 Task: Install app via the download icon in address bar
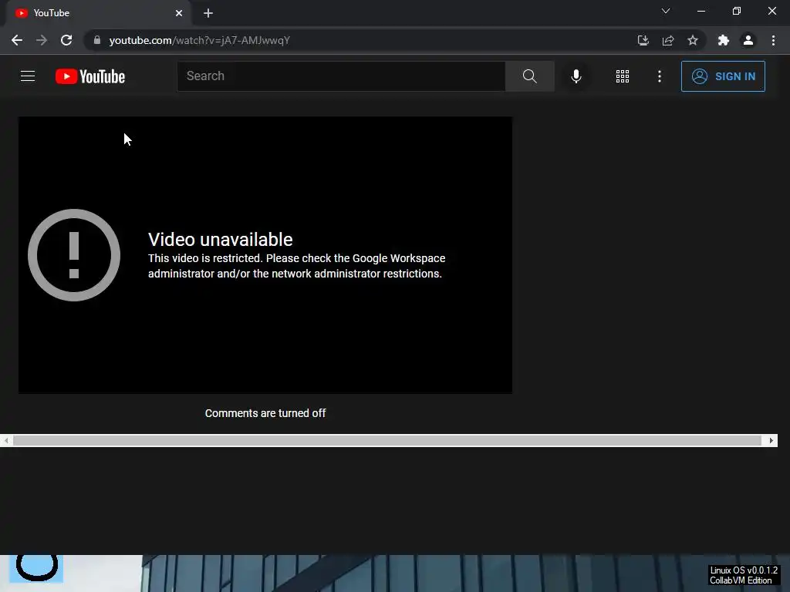(x=643, y=40)
